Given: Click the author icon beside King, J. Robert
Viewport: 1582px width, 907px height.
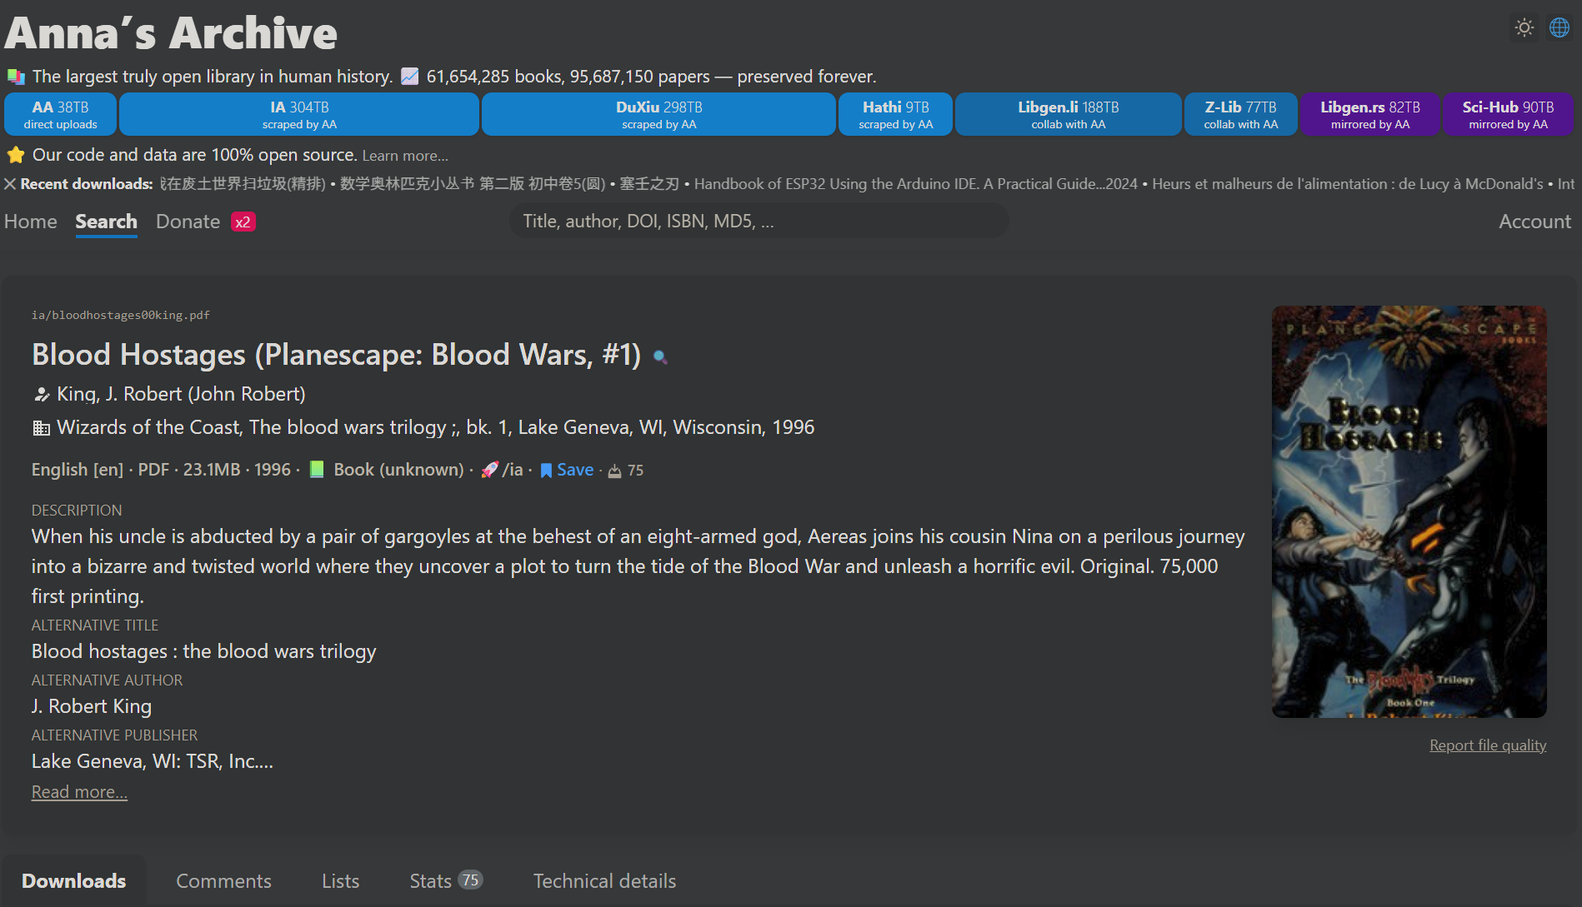Looking at the screenshot, I should (x=41, y=395).
